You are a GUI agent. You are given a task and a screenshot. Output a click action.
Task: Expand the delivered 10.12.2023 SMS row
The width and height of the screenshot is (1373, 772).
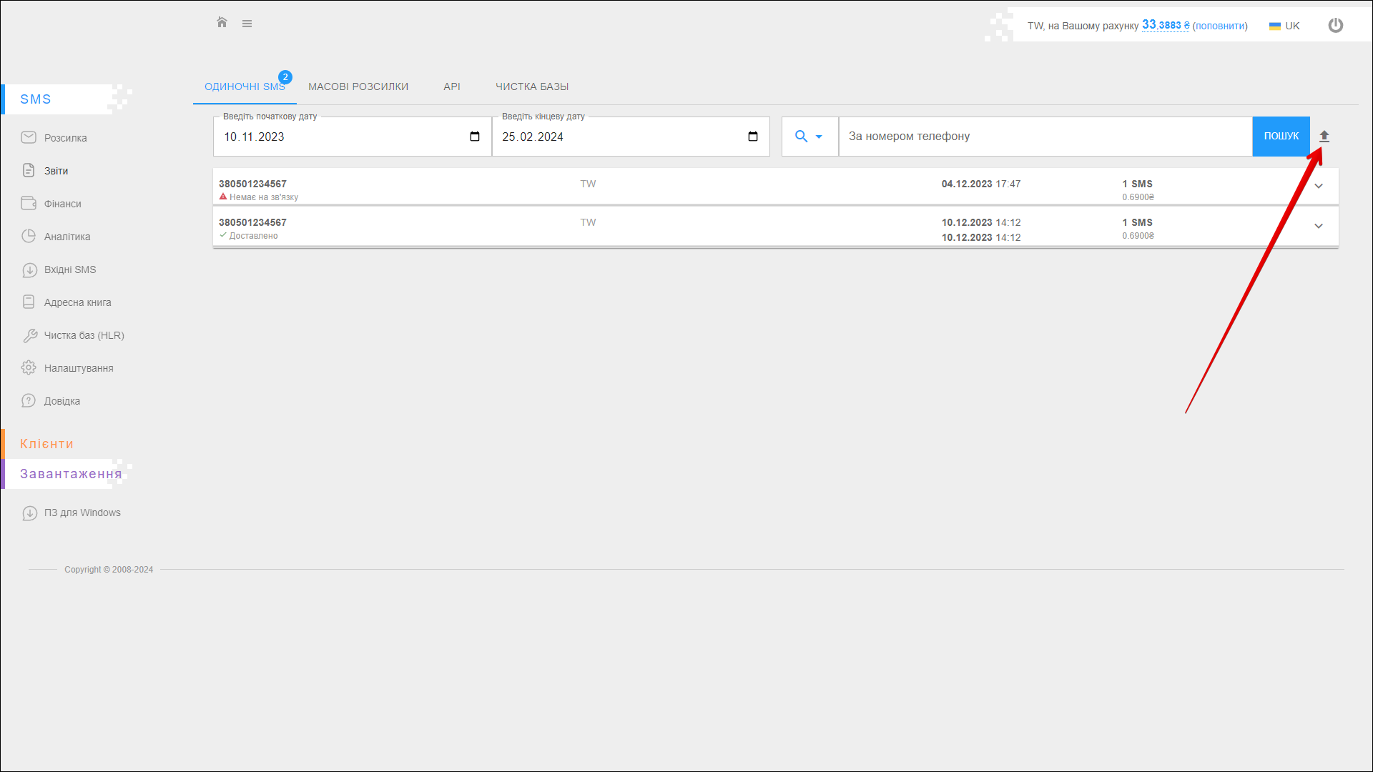tap(1318, 227)
